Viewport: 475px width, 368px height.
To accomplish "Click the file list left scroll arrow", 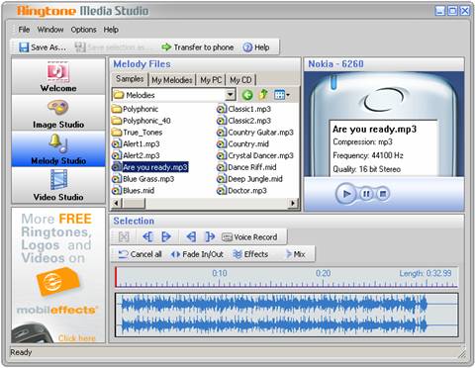I will 116,203.
